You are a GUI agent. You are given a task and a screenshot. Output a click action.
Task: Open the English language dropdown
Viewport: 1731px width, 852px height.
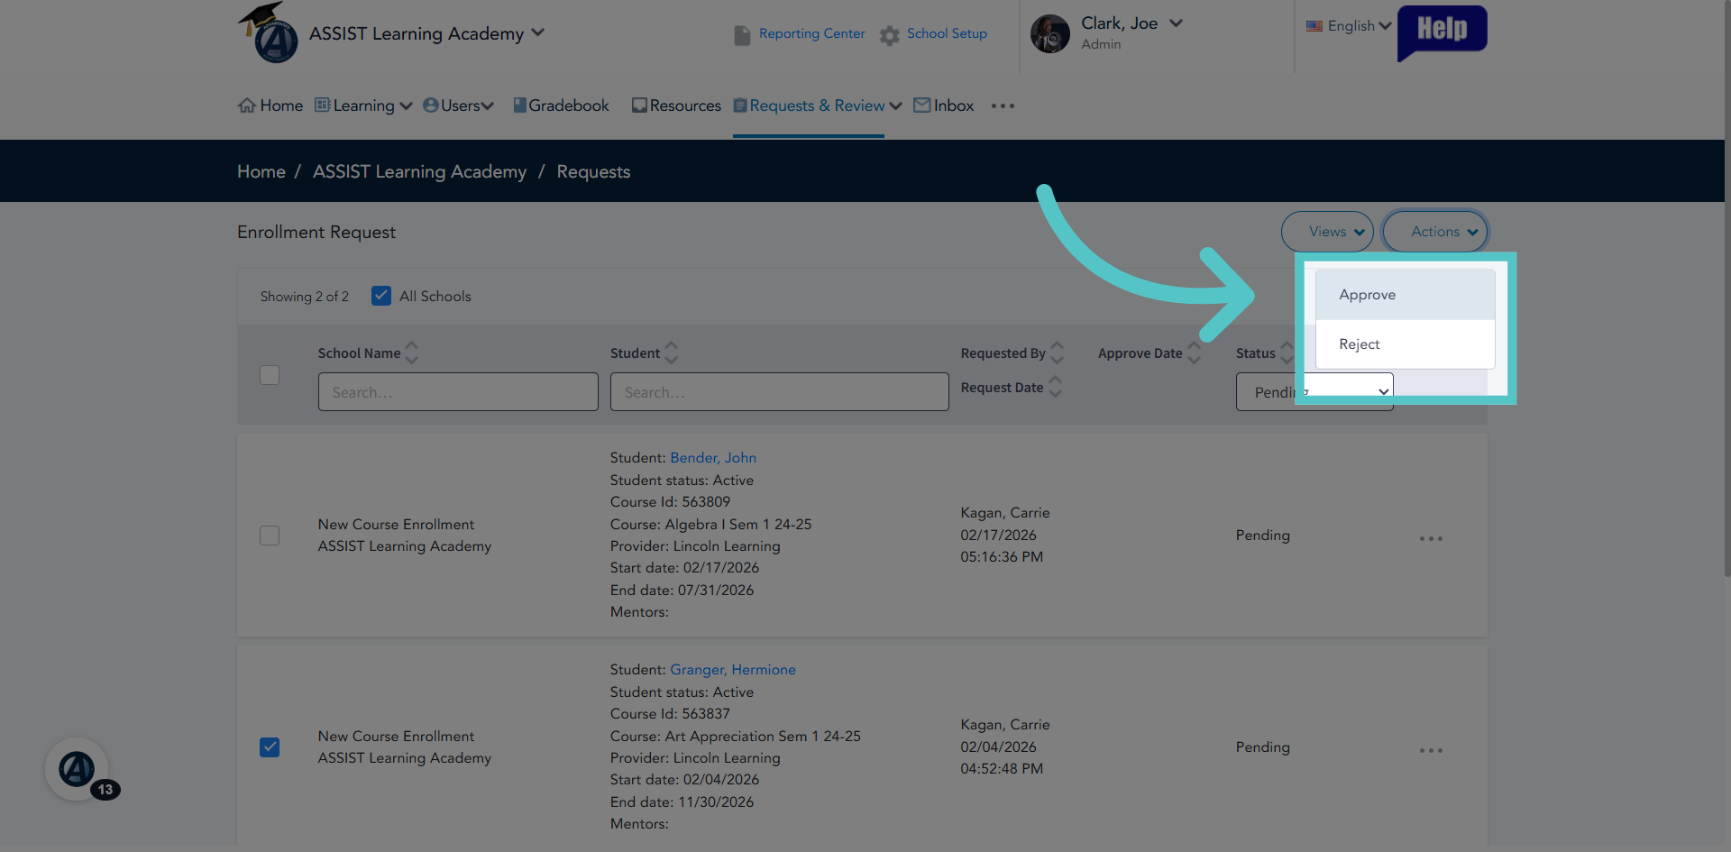(1349, 26)
